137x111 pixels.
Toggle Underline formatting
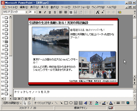[50, 12]
